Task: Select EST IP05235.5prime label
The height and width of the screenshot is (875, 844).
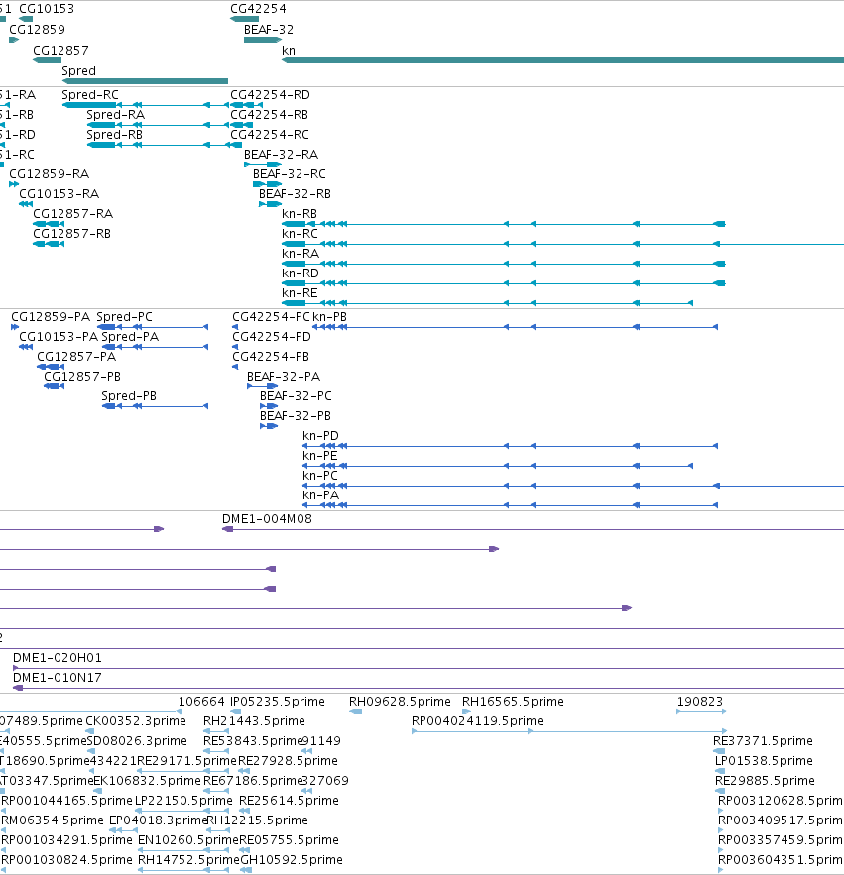Action: coord(278,701)
